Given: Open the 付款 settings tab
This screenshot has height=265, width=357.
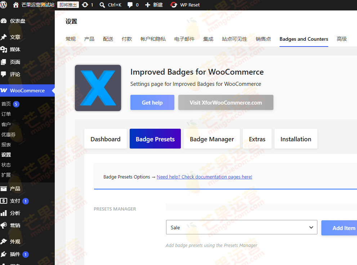Looking at the screenshot, I should [x=127, y=39].
